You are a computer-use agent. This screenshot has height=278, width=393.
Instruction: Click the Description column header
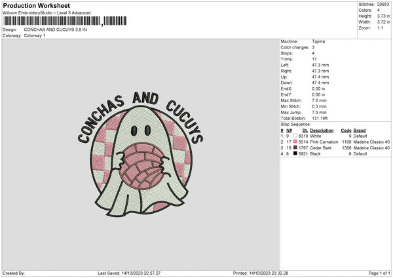coord(322,130)
